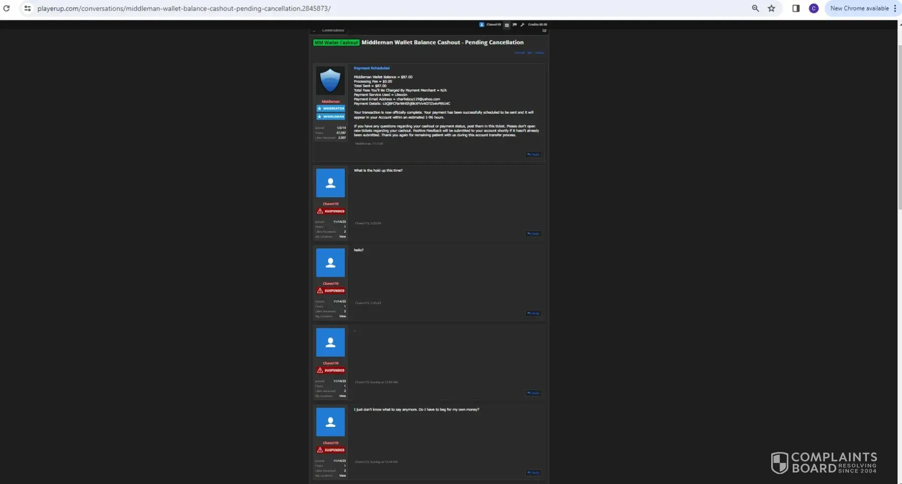Reply to the Payment Scheduled post
Viewport: 902px width, 484px height.
(x=533, y=155)
